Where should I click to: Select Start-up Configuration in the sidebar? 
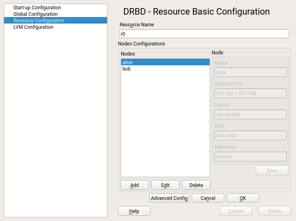click(x=37, y=8)
